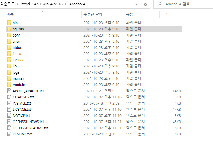
Task: Click the 14KB size of ABOUT_APACHE.txt
Action: [x=177, y=91]
